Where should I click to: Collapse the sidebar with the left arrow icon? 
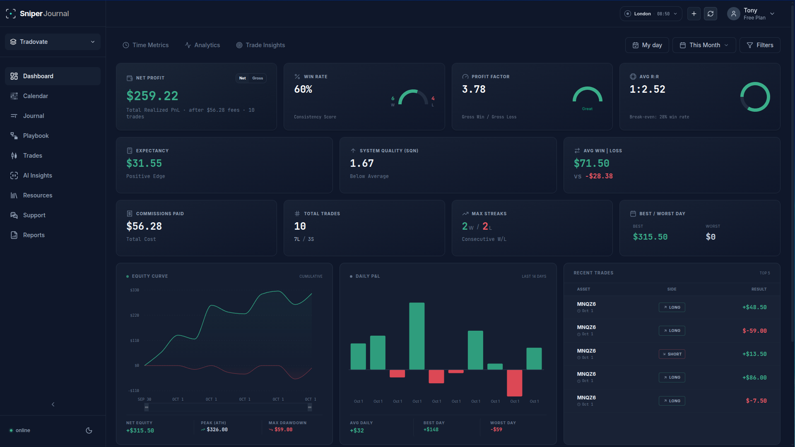(53, 404)
